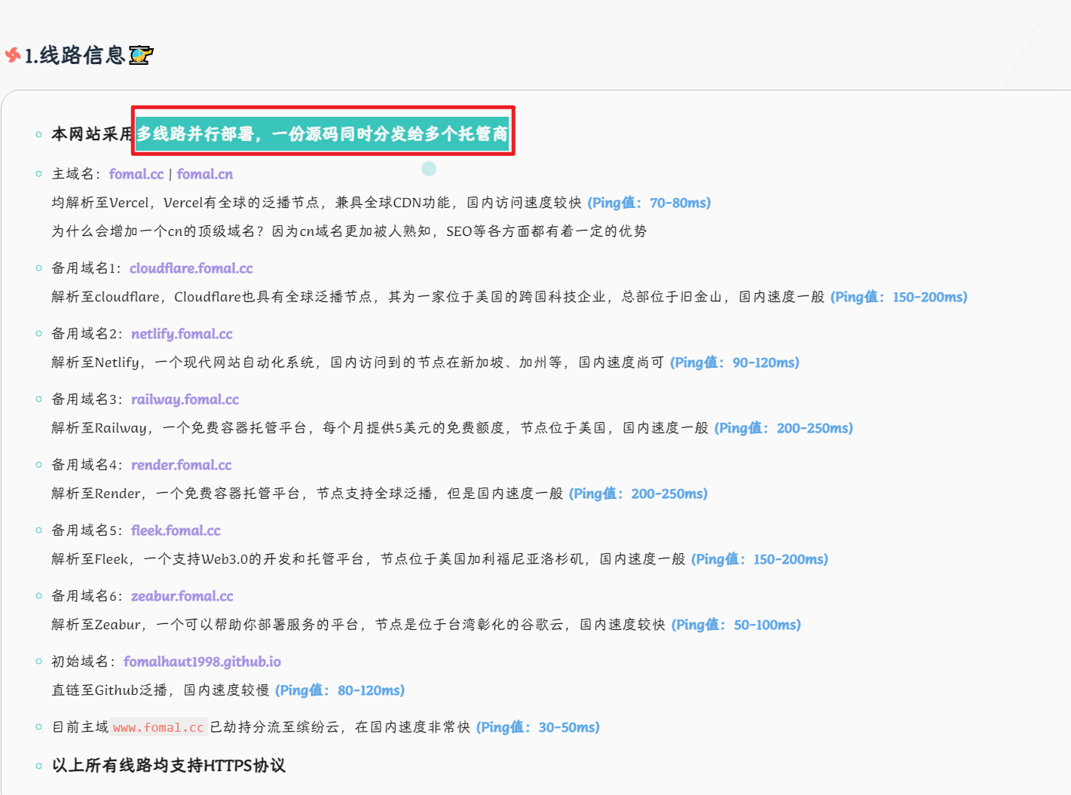The height and width of the screenshot is (795, 1071).
Task: Click the text 已劫持分流至缤纷云
Action: [x=274, y=727]
